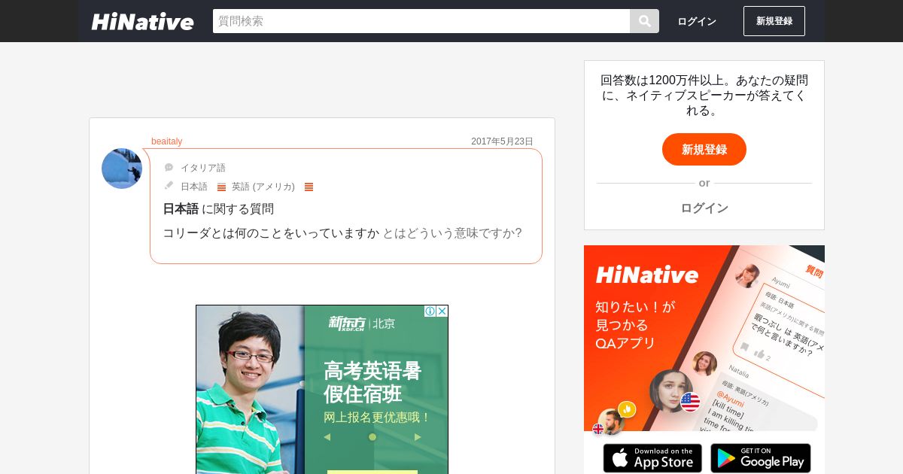Click the pencil learning-language icon
Viewport: 903px width, 474px height.
tap(169, 186)
